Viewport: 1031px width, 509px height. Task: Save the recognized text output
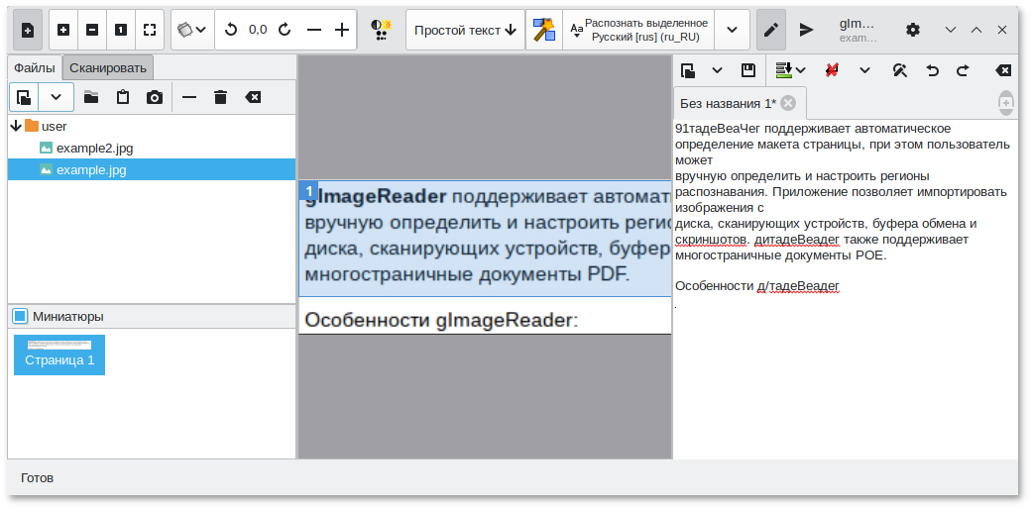pos(748,70)
